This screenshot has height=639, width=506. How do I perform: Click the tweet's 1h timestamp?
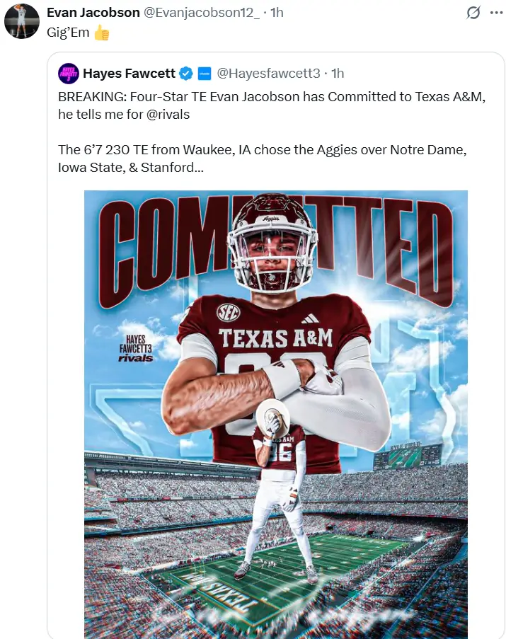tap(277, 13)
